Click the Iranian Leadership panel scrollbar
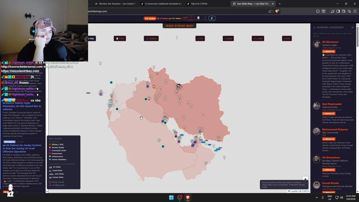359x202 pixels. [x=358, y=36]
